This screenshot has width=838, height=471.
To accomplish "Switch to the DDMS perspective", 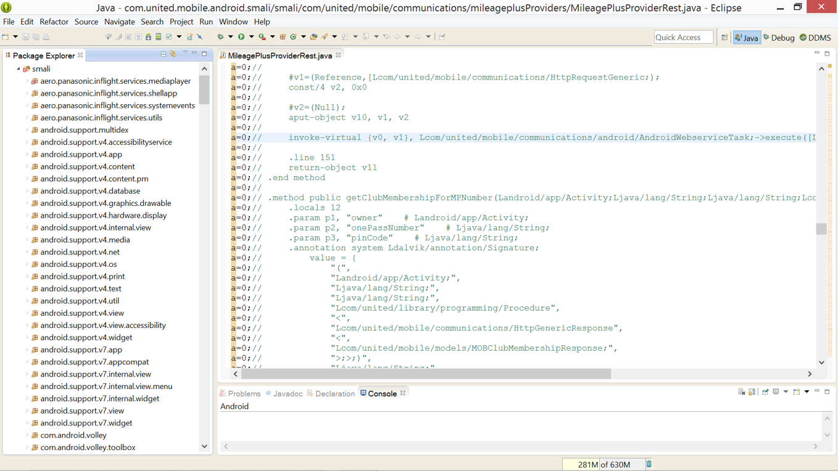I will coord(815,38).
